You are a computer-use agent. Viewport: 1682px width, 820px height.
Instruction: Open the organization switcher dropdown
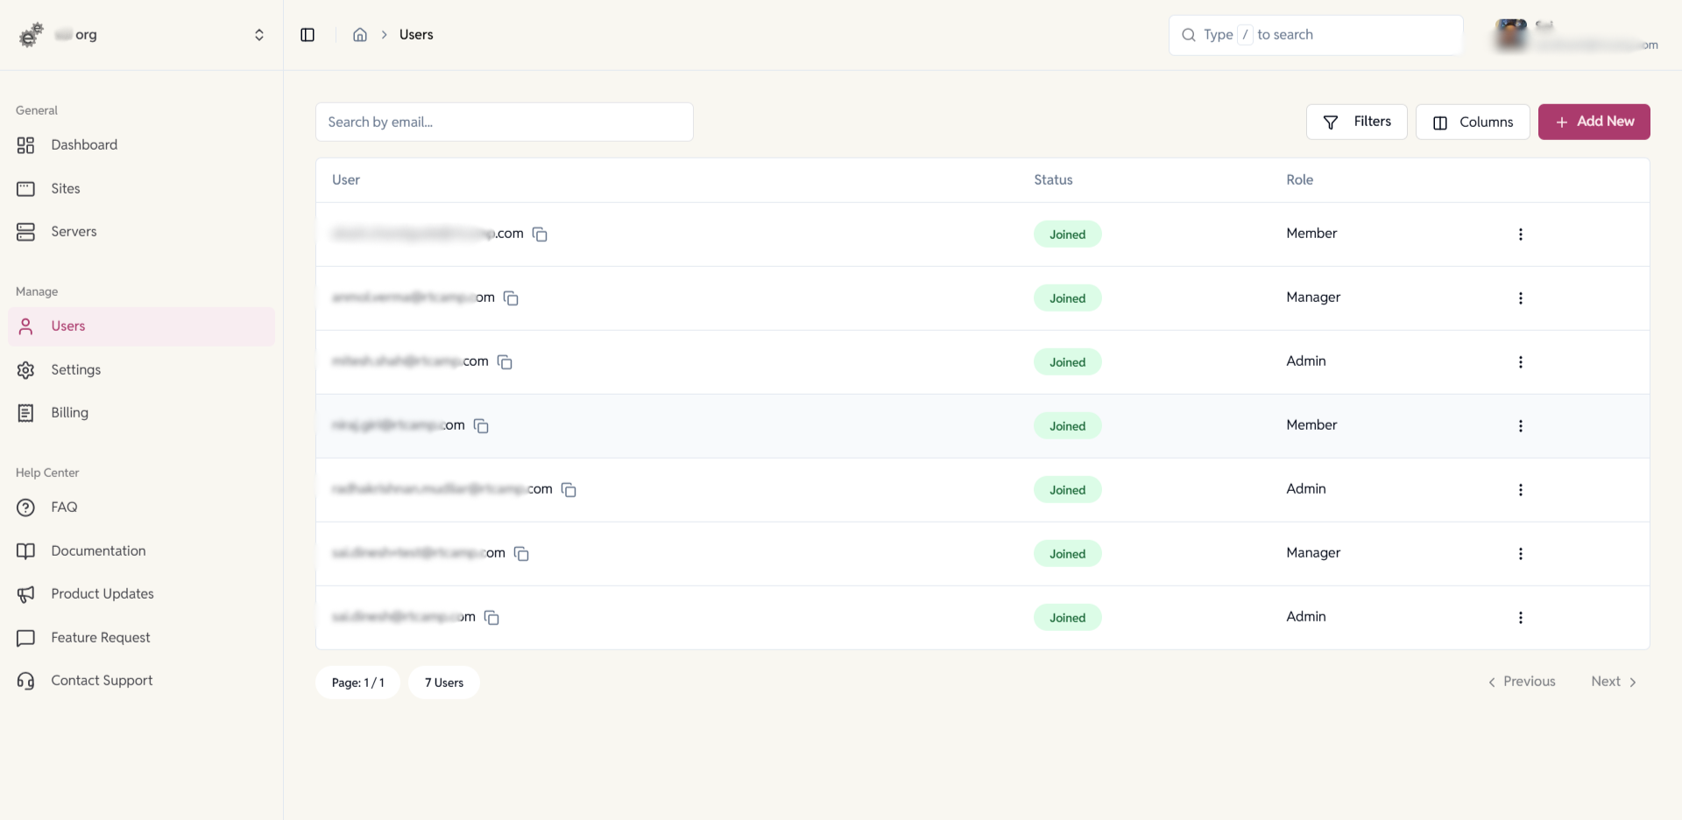click(259, 34)
